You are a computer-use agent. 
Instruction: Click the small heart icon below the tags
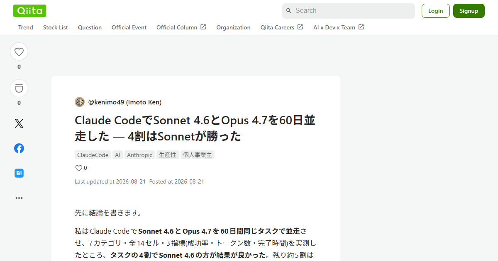point(78,168)
